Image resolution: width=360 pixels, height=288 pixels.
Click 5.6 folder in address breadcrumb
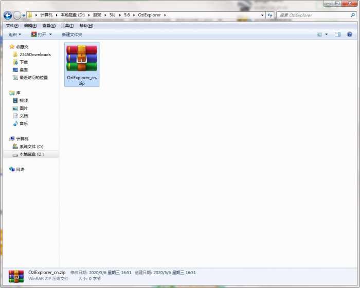127,15
